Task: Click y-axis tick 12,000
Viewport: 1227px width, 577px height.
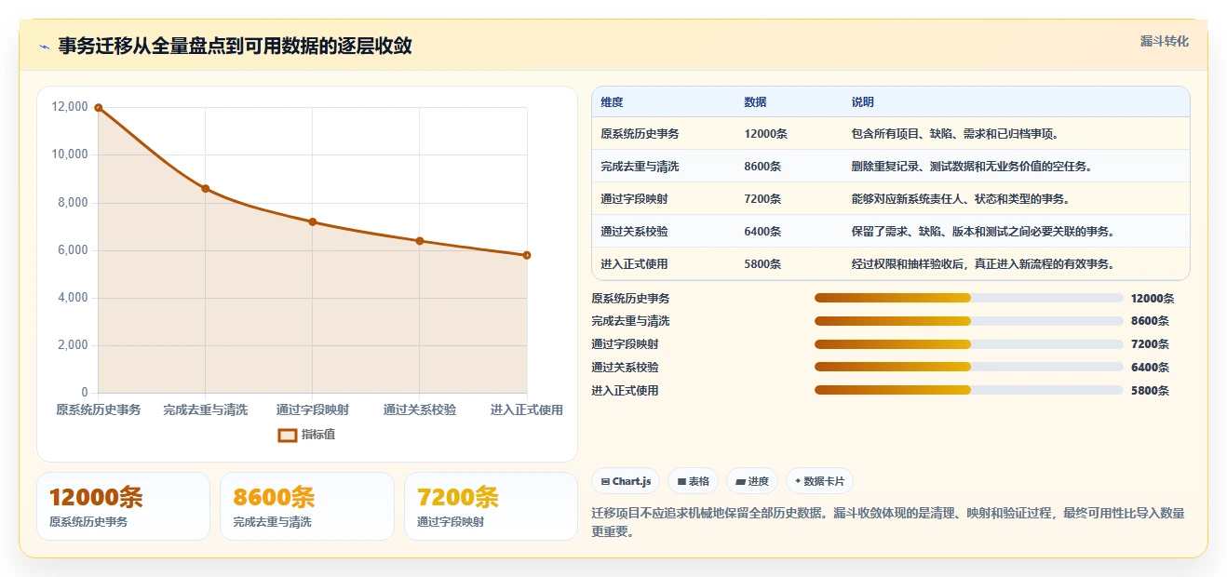Action: pyautogui.click(x=71, y=107)
